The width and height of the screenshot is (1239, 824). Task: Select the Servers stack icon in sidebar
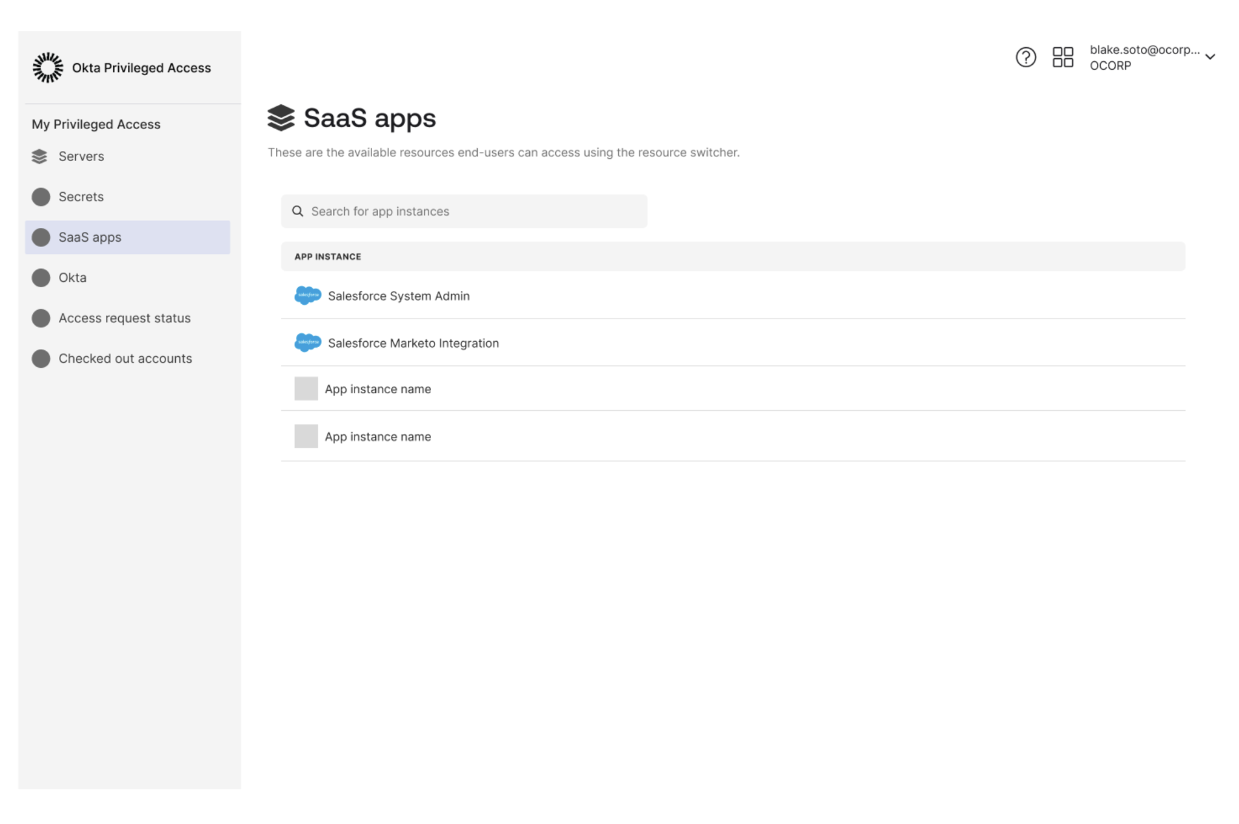pyautogui.click(x=39, y=156)
